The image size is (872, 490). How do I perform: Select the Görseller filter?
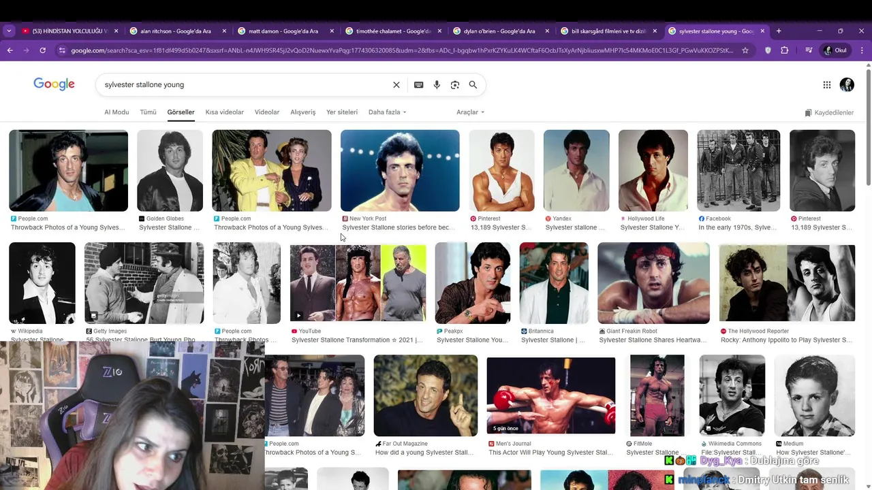tap(181, 112)
